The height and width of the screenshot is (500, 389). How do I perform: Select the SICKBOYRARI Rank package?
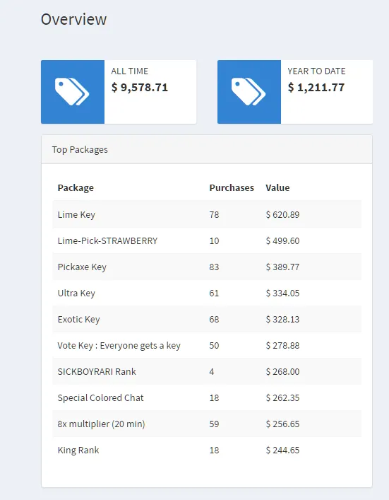(x=97, y=371)
